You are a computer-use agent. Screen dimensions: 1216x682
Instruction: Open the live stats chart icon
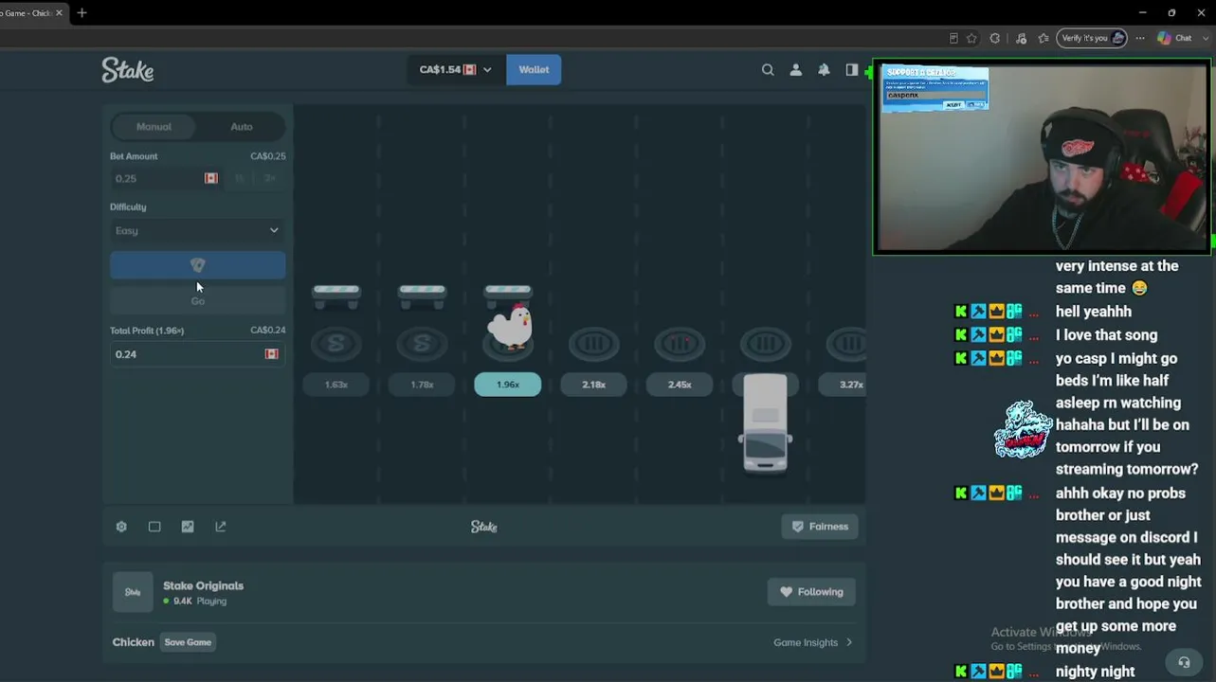[x=188, y=527]
